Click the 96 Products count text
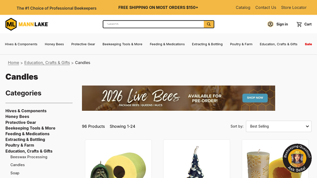Screen dimensions: 317x178 point(94,126)
